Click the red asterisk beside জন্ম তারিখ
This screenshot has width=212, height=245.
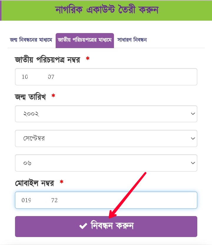[x=53, y=96]
